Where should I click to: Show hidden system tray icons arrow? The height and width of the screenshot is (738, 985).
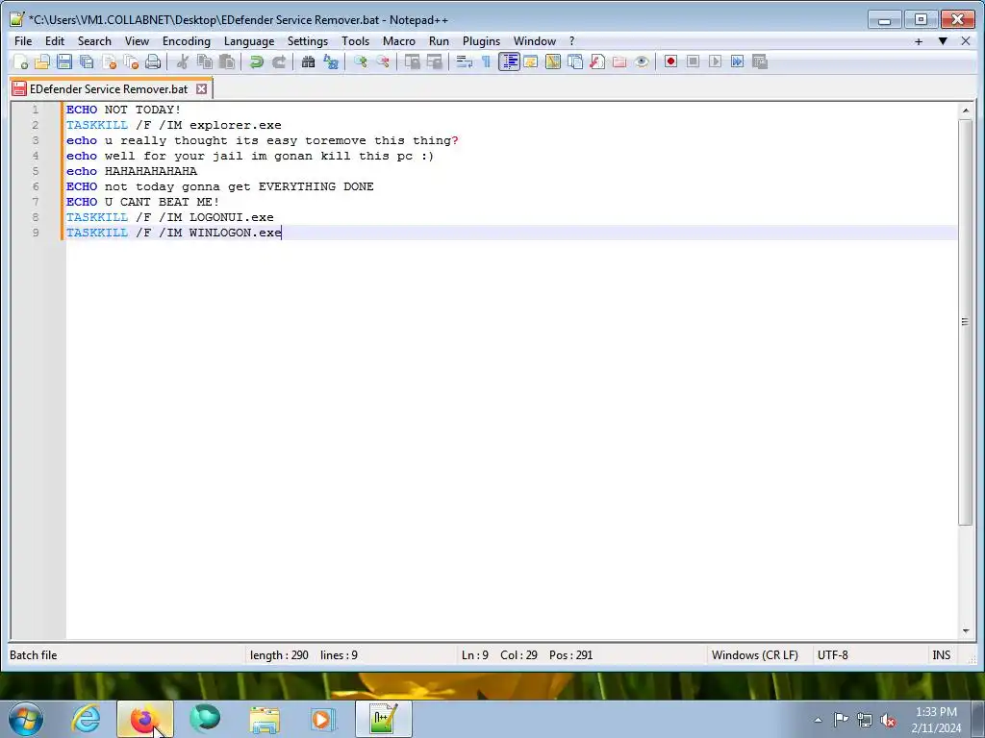pos(818,720)
